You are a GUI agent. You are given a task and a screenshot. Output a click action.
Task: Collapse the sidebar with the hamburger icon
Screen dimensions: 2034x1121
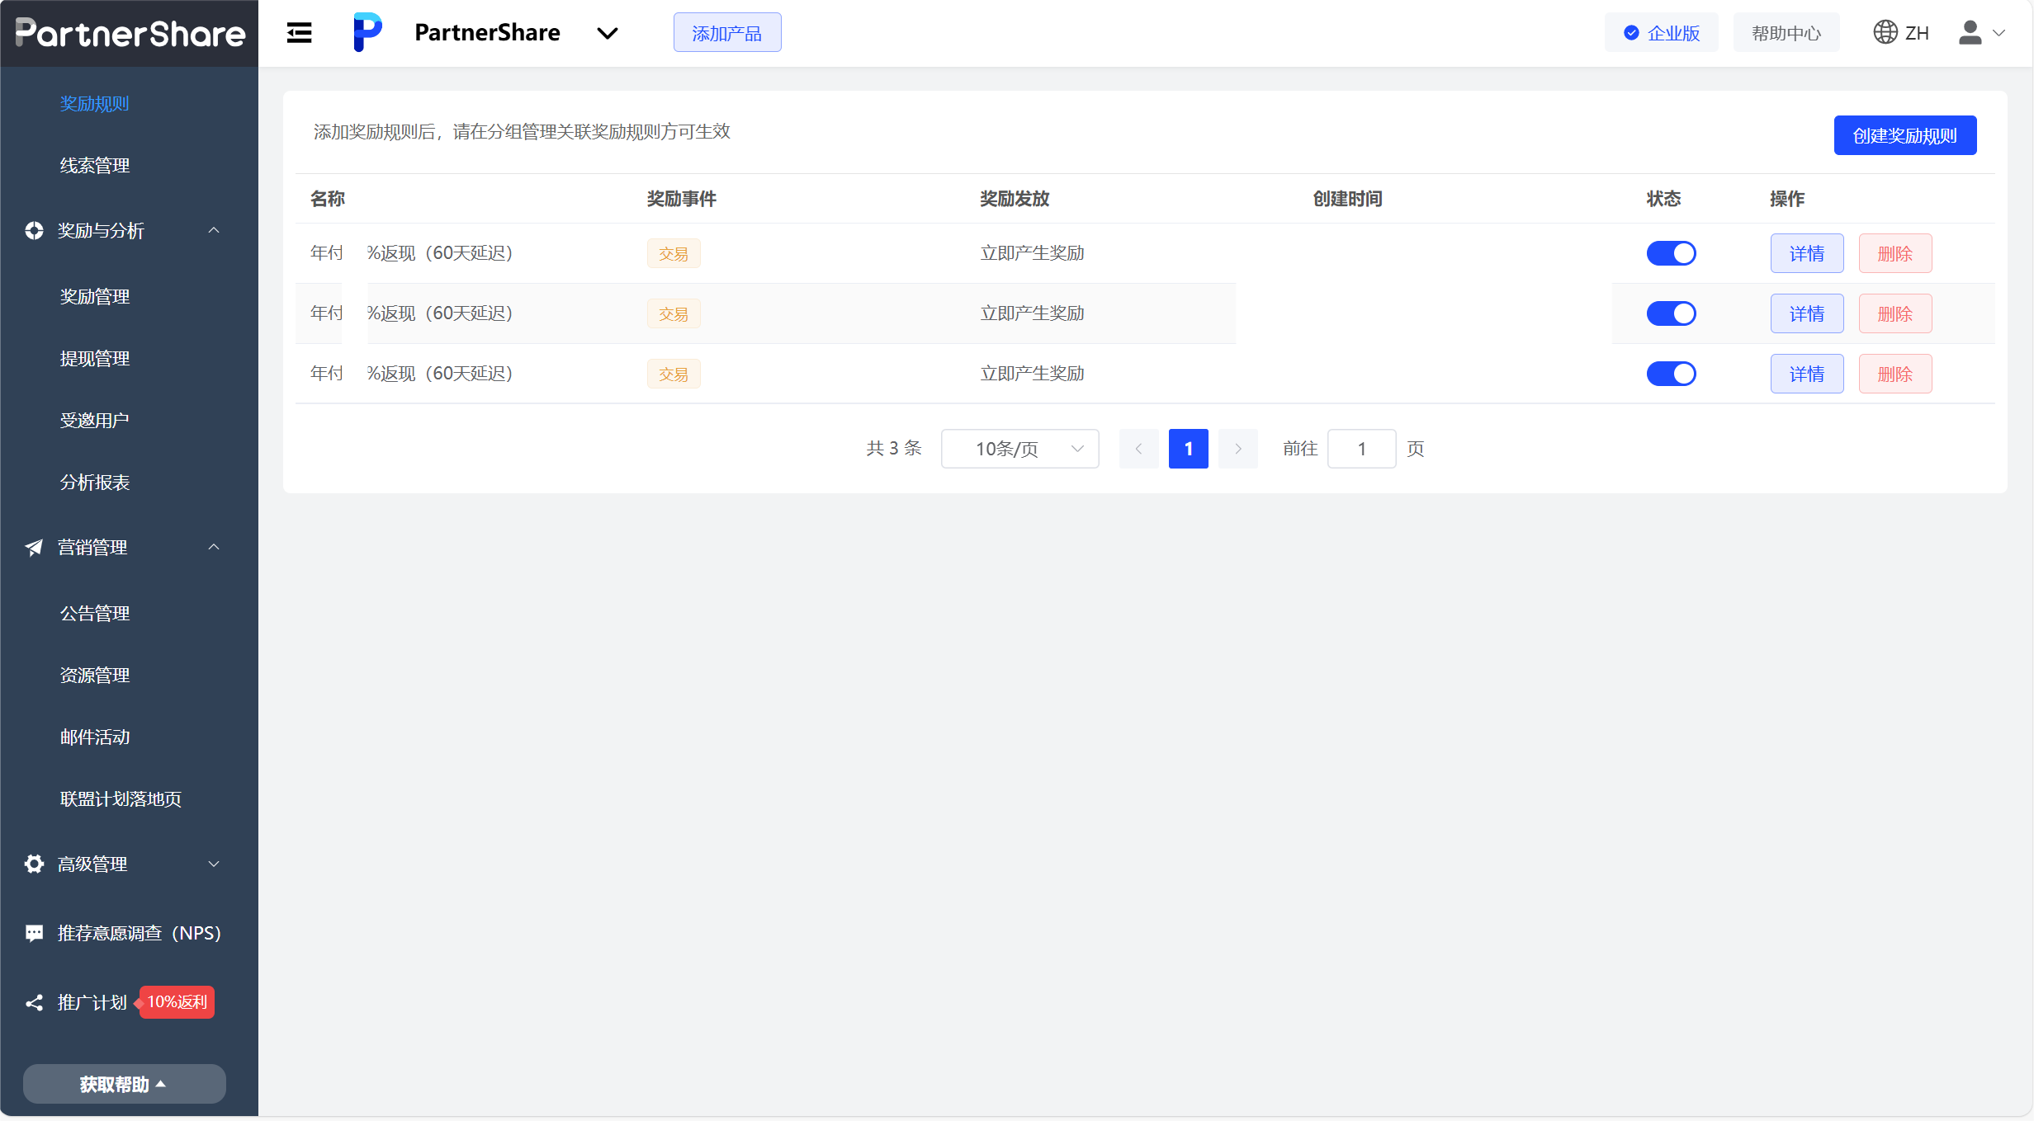(299, 33)
